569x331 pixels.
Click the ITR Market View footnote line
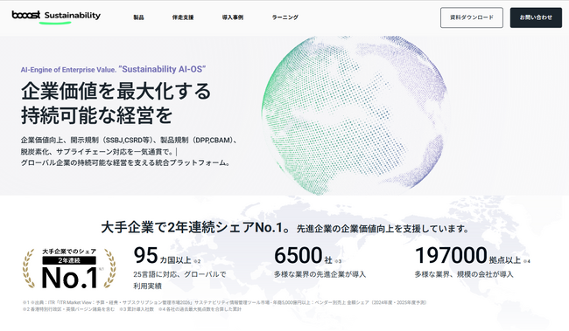point(225,302)
